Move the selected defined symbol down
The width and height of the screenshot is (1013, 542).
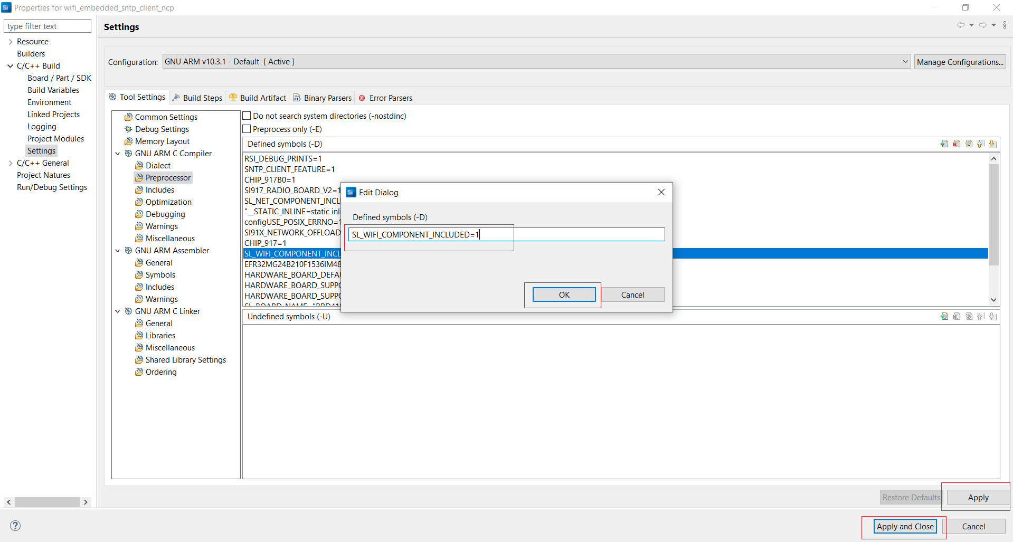point(993,144)
